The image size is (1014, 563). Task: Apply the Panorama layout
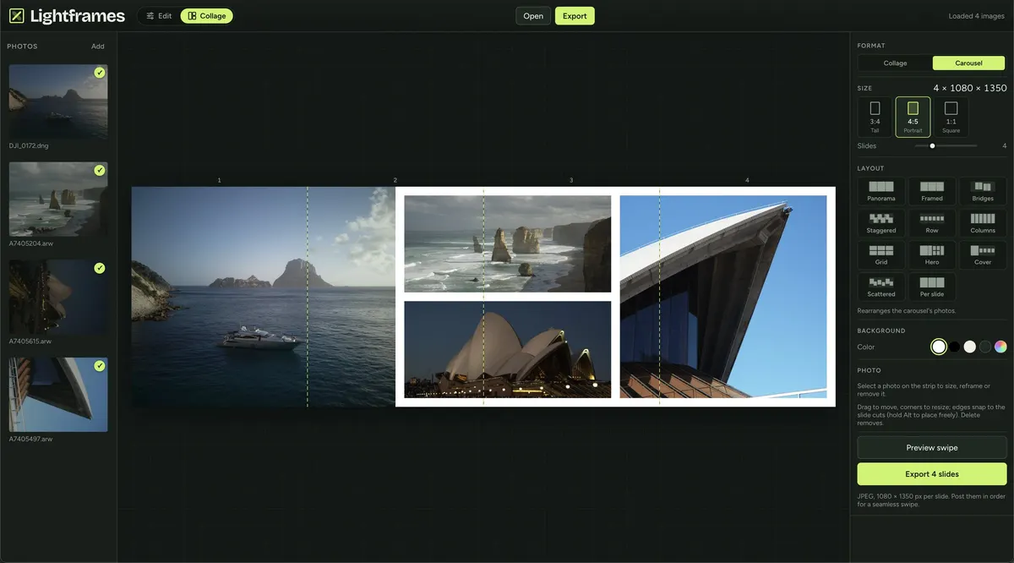(x=881, y=191)
